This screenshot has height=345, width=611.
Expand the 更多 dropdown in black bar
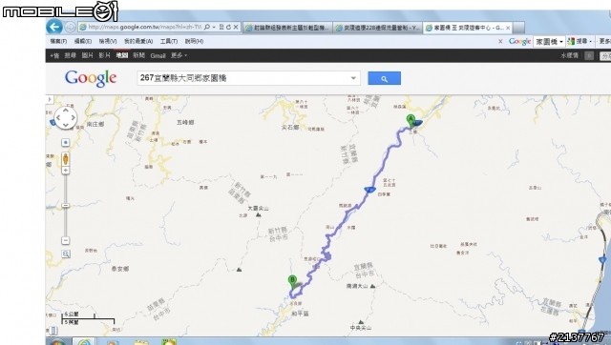(179, 55)
